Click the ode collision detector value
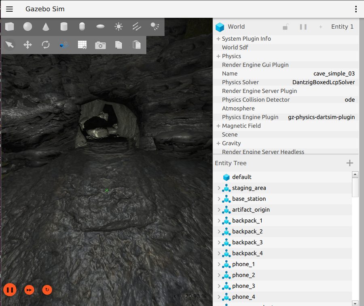 [x=349, y=100]
